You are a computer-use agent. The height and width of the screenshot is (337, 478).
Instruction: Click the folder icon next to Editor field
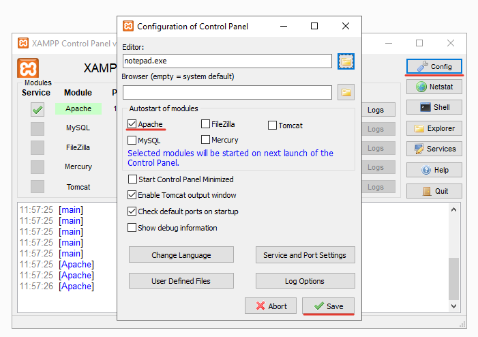click(x=346, y=61)
